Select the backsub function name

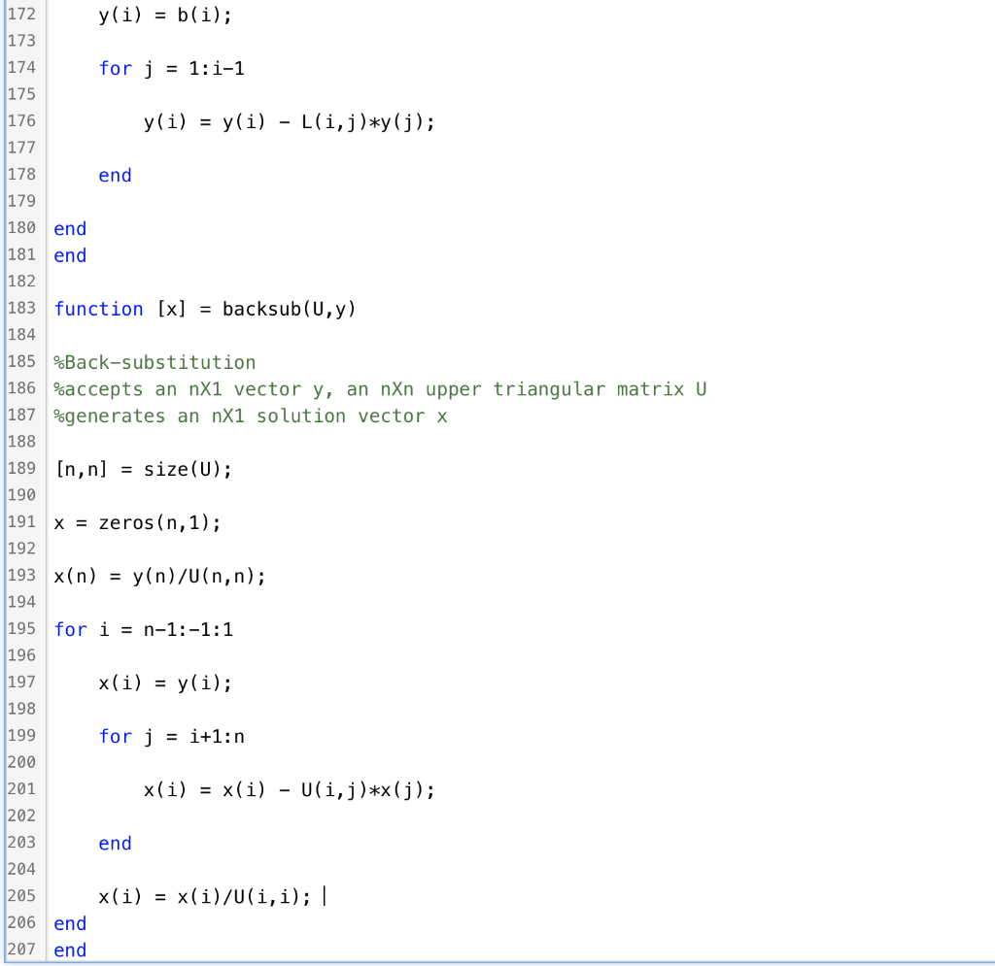tap(269, 308)
